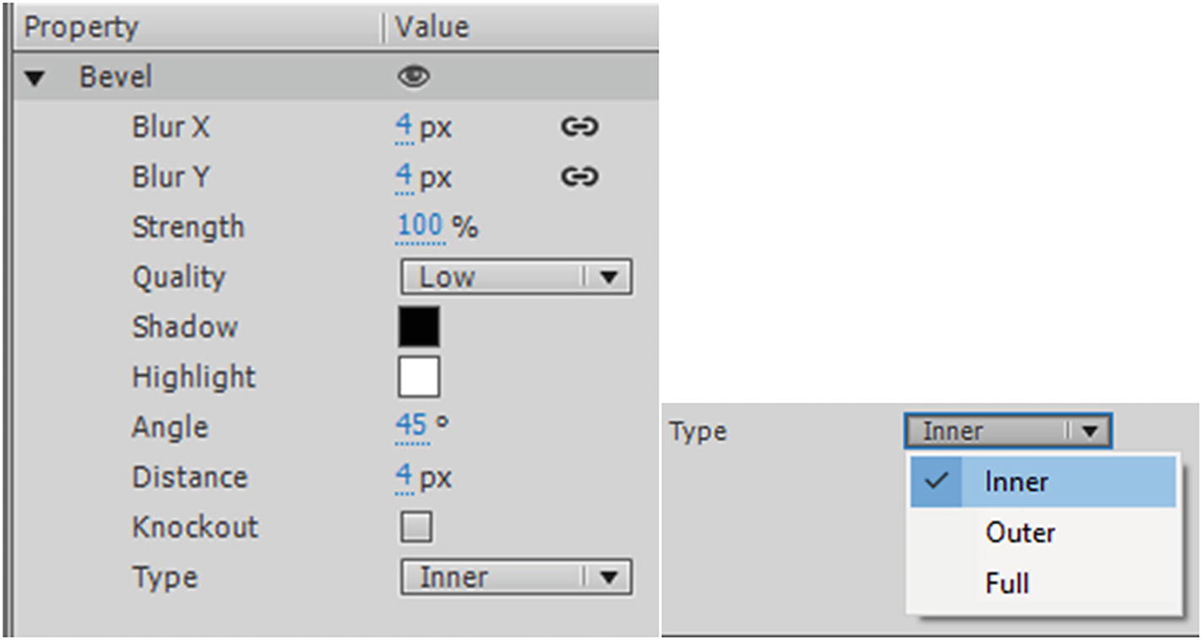The image size is (1202, 640).
Task: Collapse the Bevel disclosure triangle
Action: tap(35, 78)
